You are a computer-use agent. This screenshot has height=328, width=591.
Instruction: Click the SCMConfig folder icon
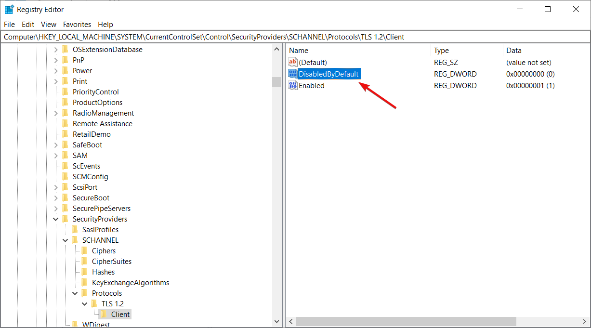click(65, 176)
